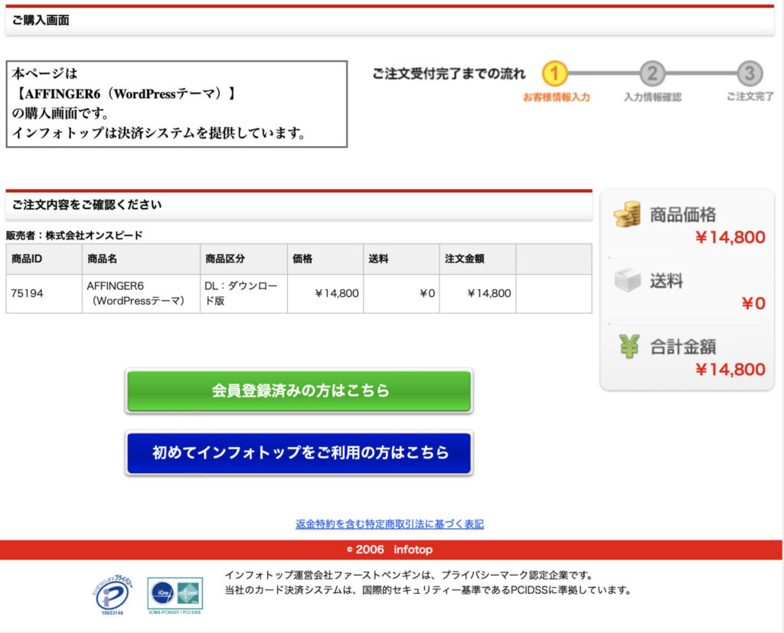Click the blue Privacy Mark logo
784x633 pixels.
point(113,595)
